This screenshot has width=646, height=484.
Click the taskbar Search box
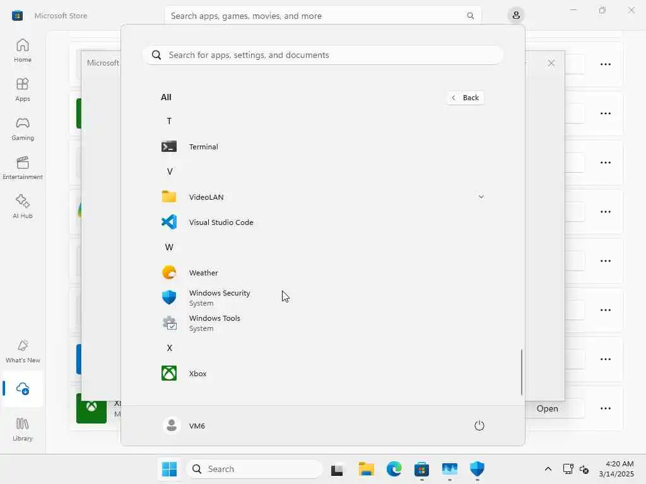(x=254, y=469)
